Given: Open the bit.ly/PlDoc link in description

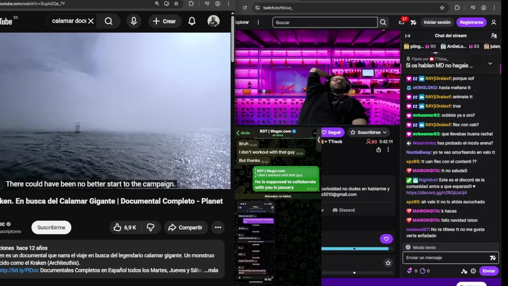Looking at the screenshot, I should pyautogui.click(x=19, y=270).
